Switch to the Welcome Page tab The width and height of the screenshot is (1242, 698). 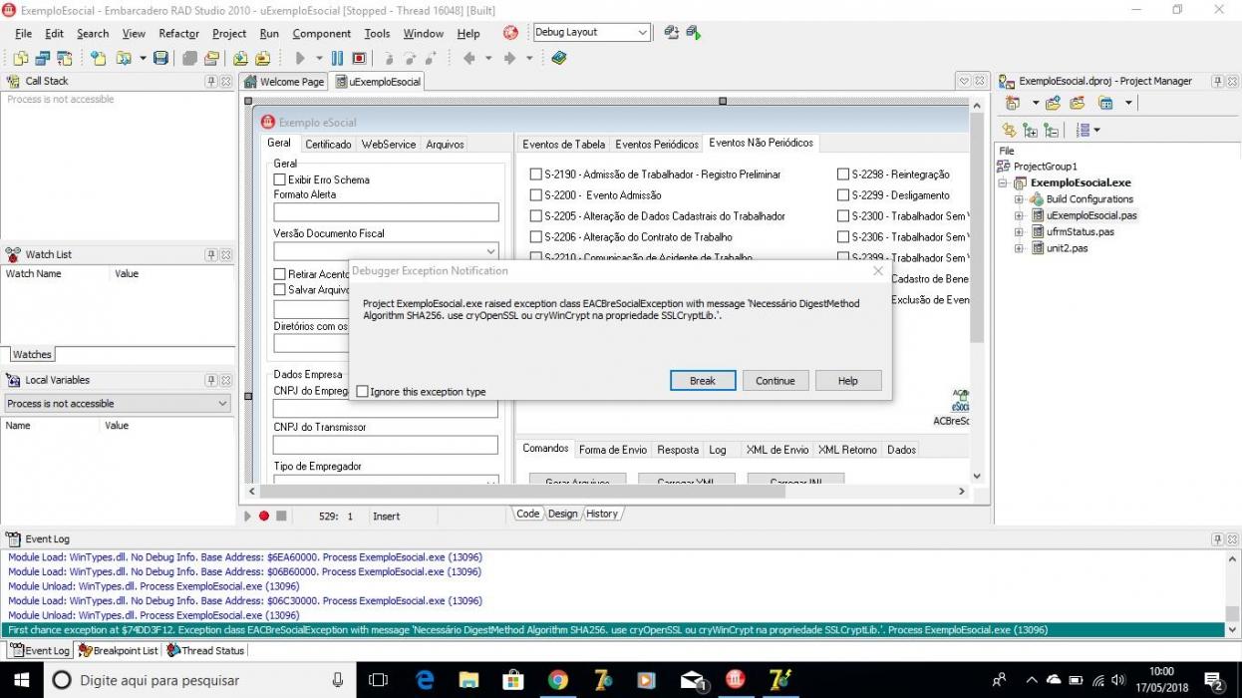point(284,82)
